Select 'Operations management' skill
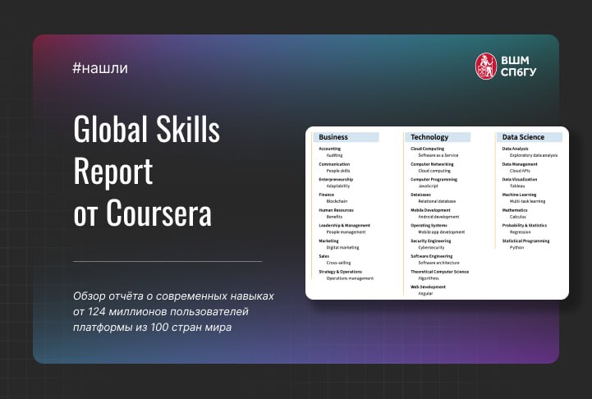This screenshot has width=592, height=399. 350,278
